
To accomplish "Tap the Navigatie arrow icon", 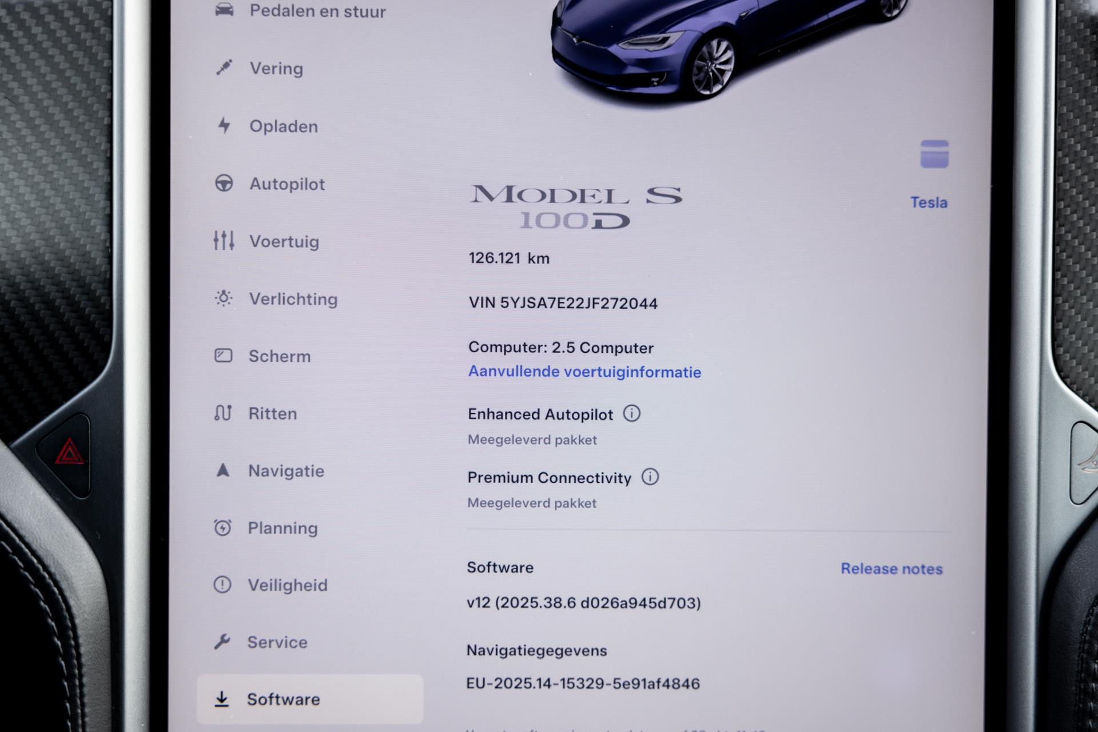I will click(223, 470).
